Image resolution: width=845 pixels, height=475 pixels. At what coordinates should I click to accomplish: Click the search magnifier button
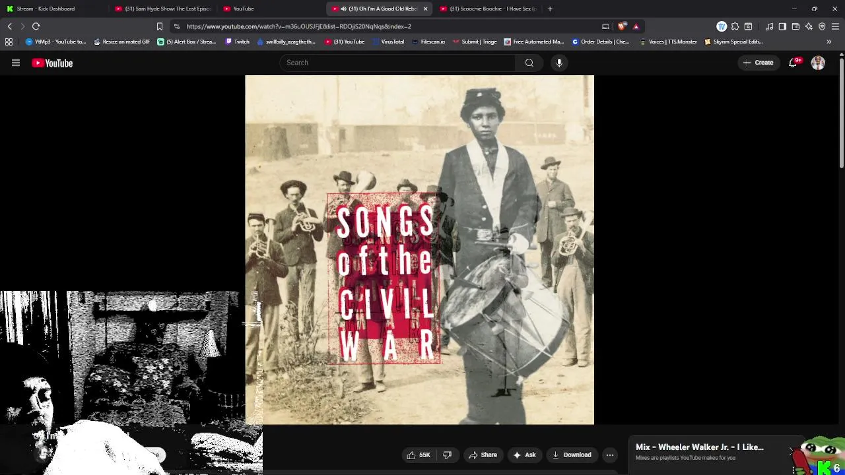pyautogui.click(x=529, y=63)
